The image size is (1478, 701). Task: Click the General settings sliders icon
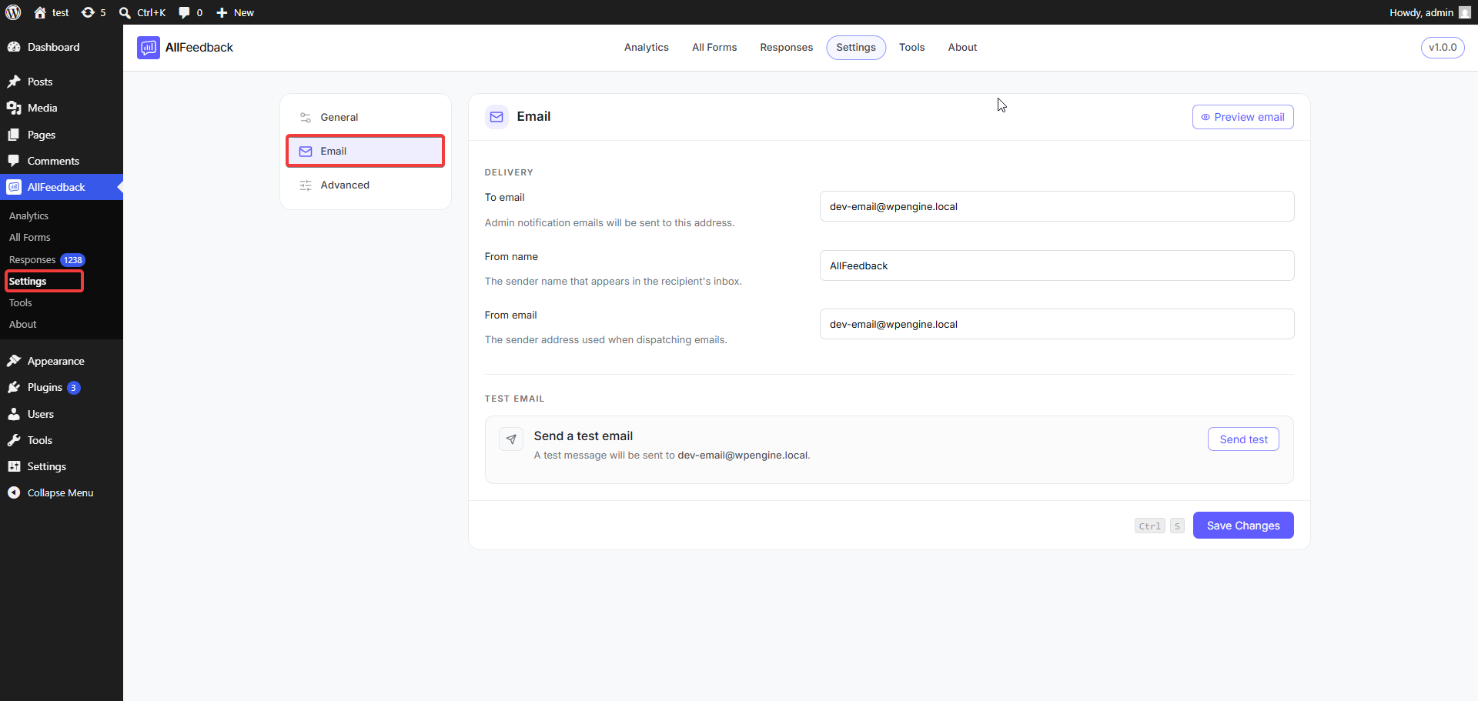306,118
